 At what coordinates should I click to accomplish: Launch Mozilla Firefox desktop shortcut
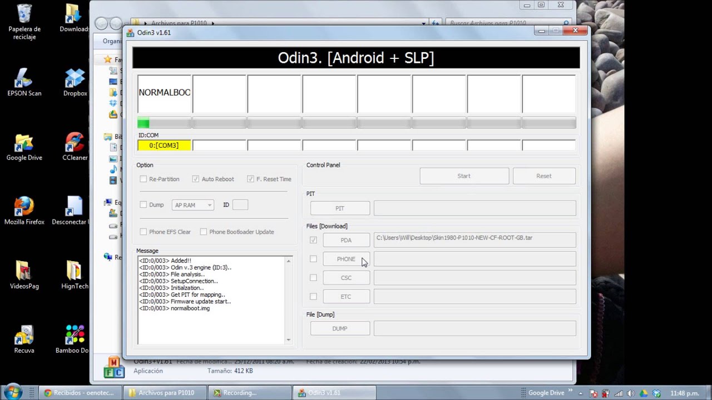24,211
